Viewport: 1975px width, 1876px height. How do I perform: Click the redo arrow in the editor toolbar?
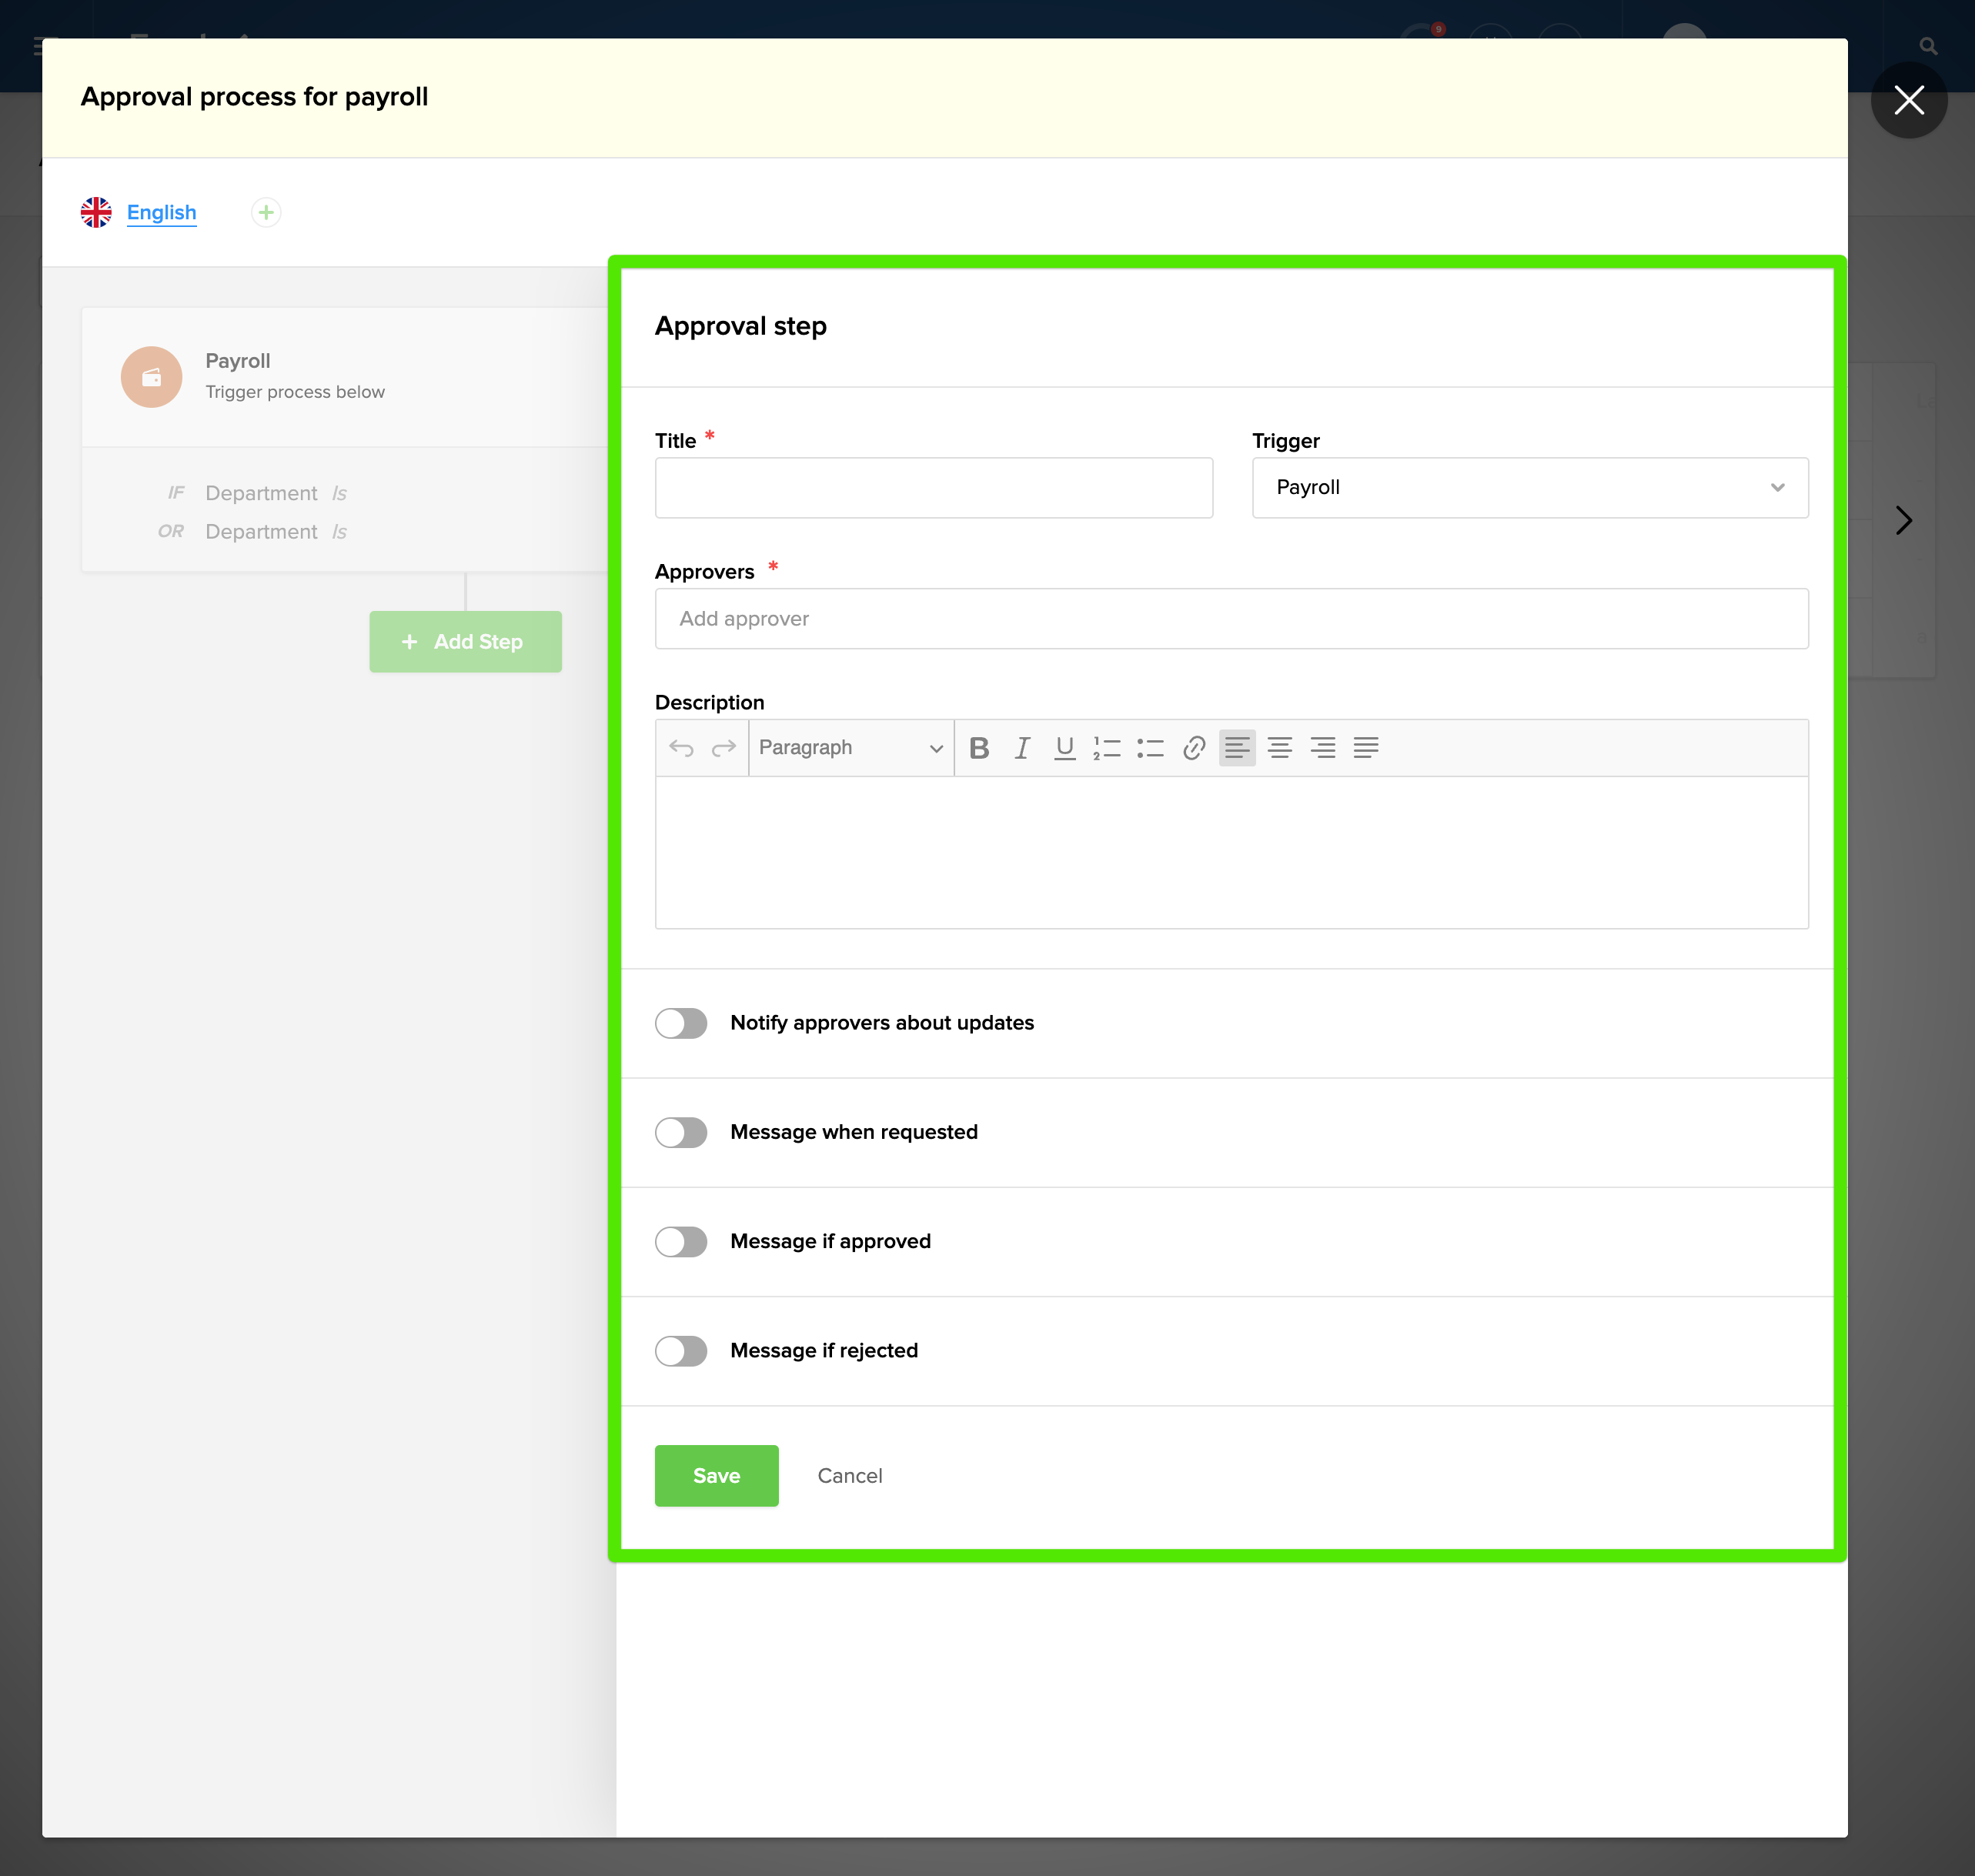[x=724, y=747]
